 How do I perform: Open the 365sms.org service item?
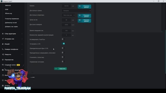point(9,13)
